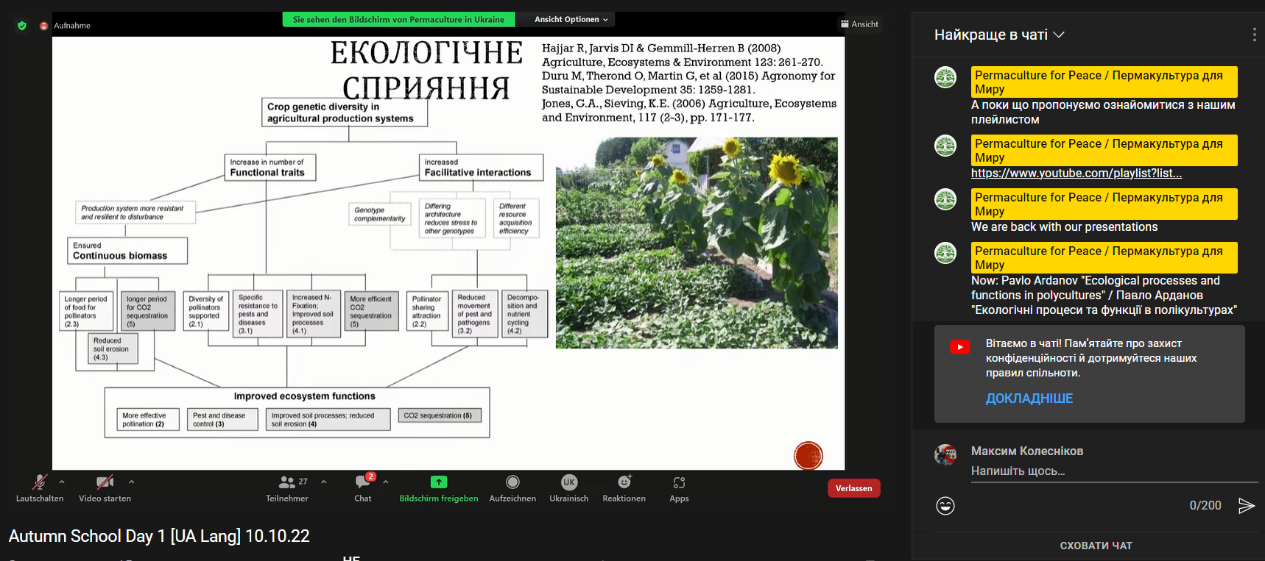Image resolution: width=1265 pixels, height=561 pixels.
Task: Open the Ansicht Optionen dropdown
Action: tap(571, 20)
